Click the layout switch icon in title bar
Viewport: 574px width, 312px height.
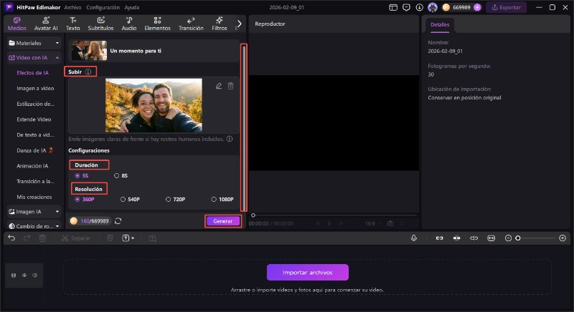click(x=393, y=7)
